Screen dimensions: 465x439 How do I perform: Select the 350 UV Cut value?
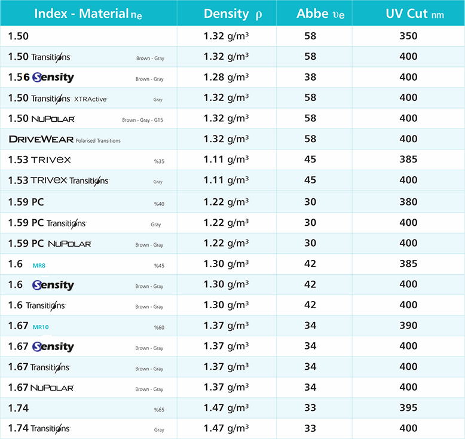tap(408, 36)
